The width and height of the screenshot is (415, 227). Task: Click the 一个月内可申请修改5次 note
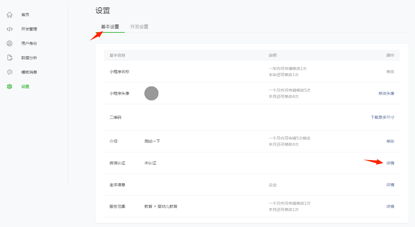point(289,90)
